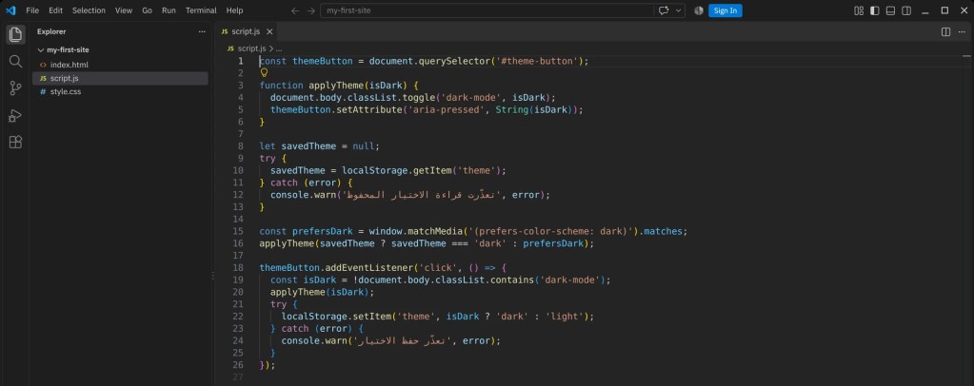Click 'addEventListener' on line 18

point(369,268)
